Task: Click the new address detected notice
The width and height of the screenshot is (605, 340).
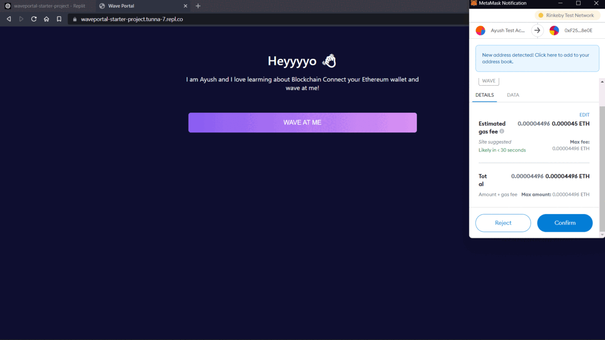Action: pos(537,58)
